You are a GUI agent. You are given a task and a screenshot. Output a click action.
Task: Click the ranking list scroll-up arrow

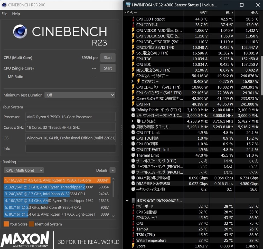(x=113, y=179)
